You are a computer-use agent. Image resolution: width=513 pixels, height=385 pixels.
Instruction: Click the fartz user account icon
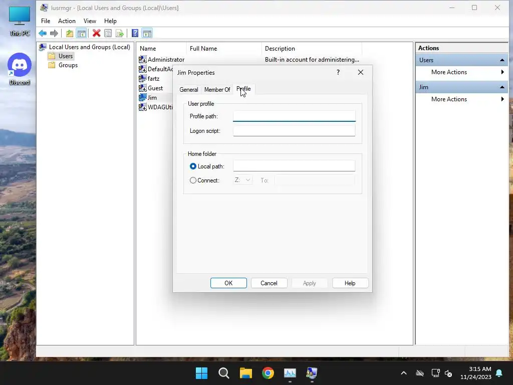click(143, 78)
